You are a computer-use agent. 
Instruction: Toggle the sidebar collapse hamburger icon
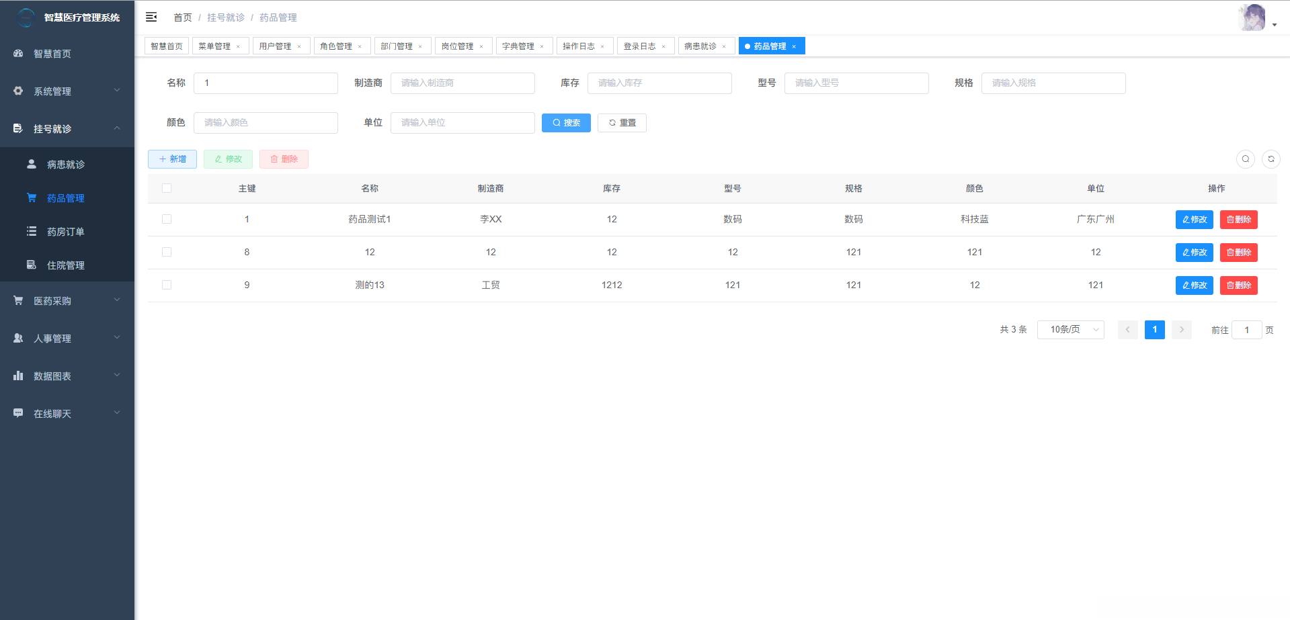click(x=151, y=17)
